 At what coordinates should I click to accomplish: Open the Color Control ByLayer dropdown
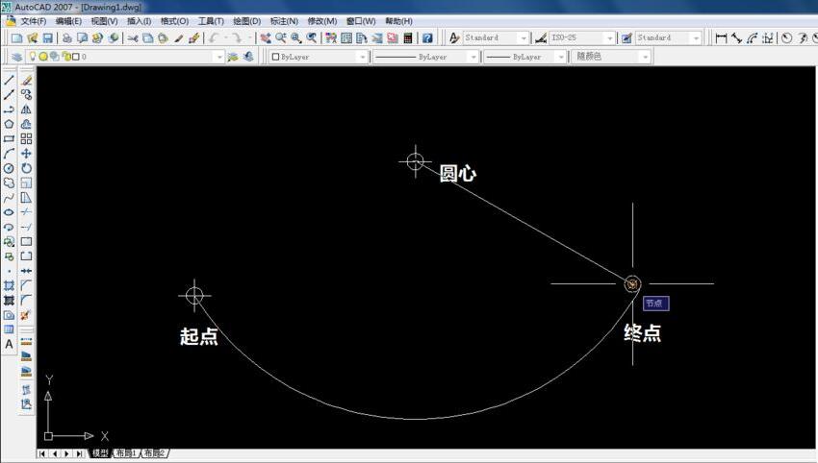pos(362,57)
